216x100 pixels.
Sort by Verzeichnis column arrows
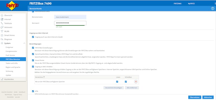[44, 77]
